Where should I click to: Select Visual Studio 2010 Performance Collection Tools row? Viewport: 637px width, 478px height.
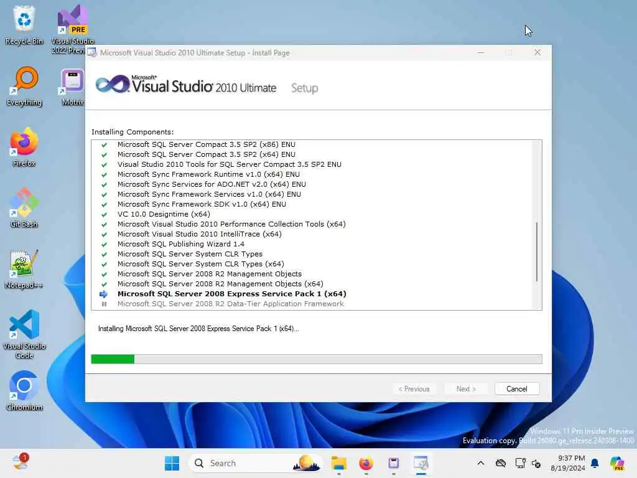pos(231,224)
